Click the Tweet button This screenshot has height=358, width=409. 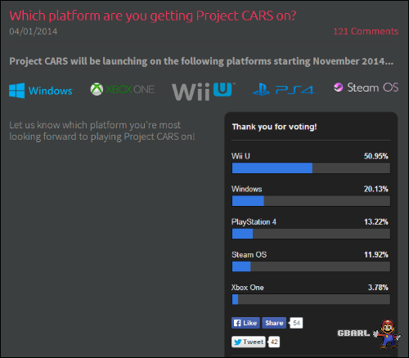point(249,342)
